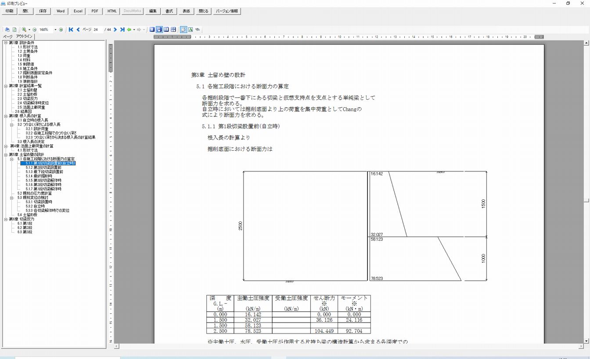The width and height of the screenshot is (590, 359).
Task: Toggle the hand pan tool
Action: coord(183,29)
